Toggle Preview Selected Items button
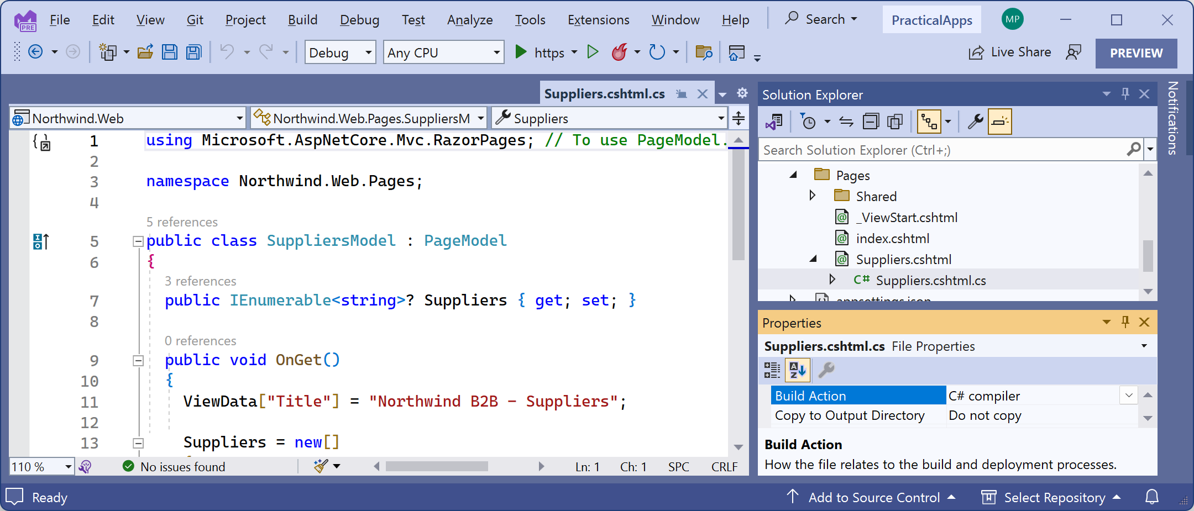1194x511 pixels. 1000,122
